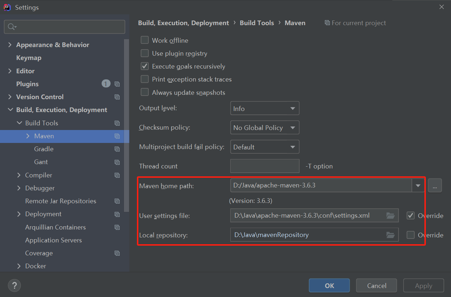This screenshot has width=451, height=297.
Task: Click Build, Execution, Deployment breadcrumb
Action: pos(184,23)
